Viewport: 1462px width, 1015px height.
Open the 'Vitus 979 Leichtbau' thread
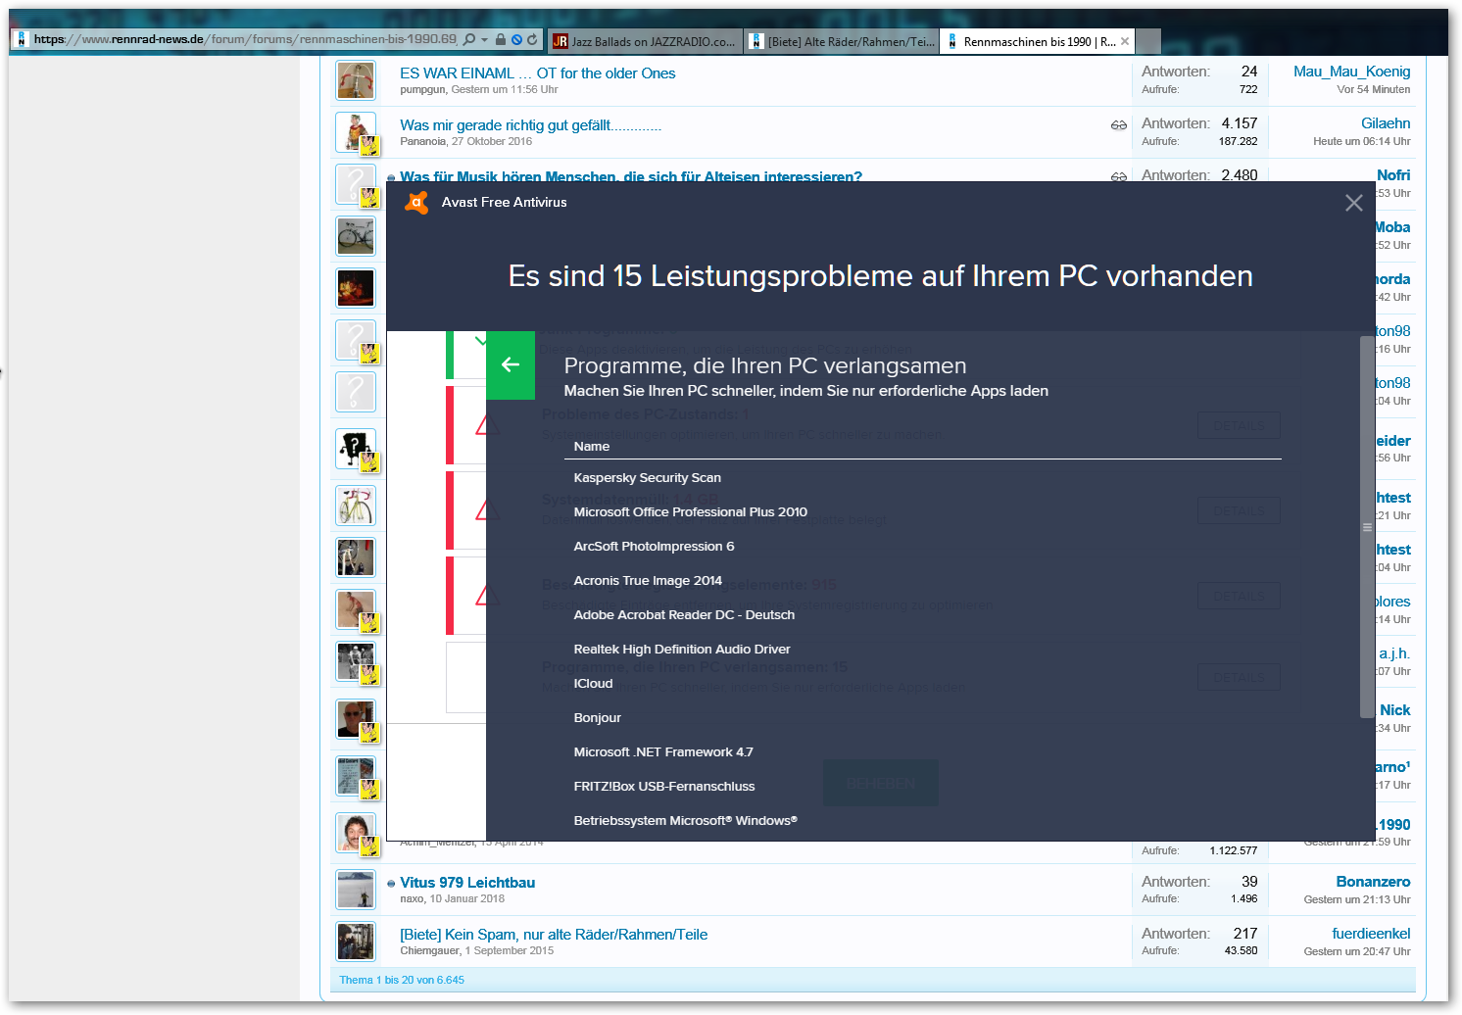466,883
